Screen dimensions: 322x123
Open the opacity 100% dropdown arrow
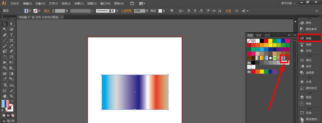[x=147, y=11]
